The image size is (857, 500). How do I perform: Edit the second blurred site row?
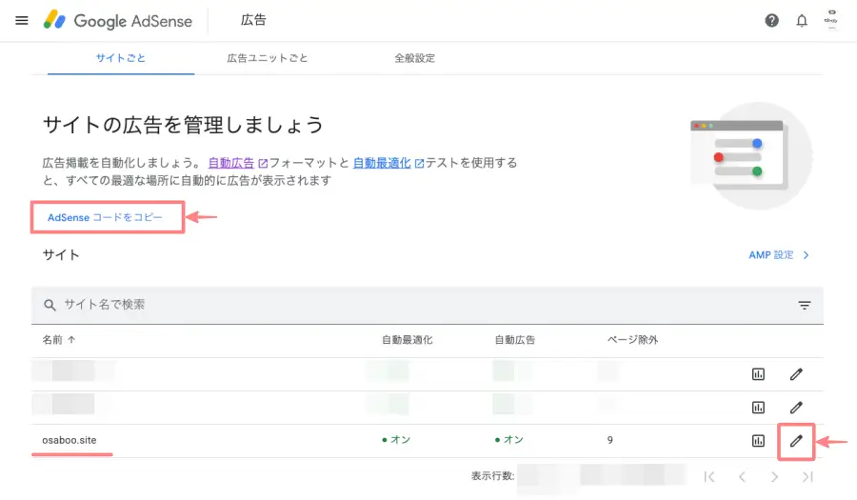[796, 408]
